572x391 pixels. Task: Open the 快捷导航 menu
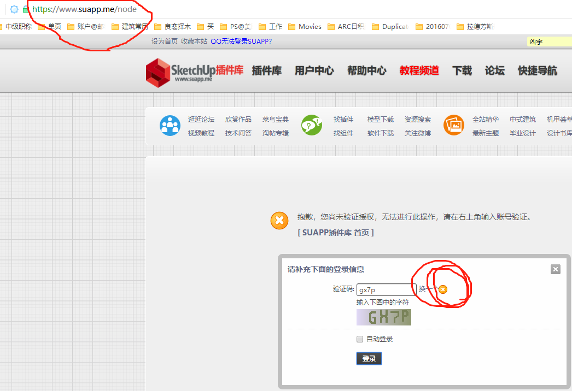click(x=536, y=70)
